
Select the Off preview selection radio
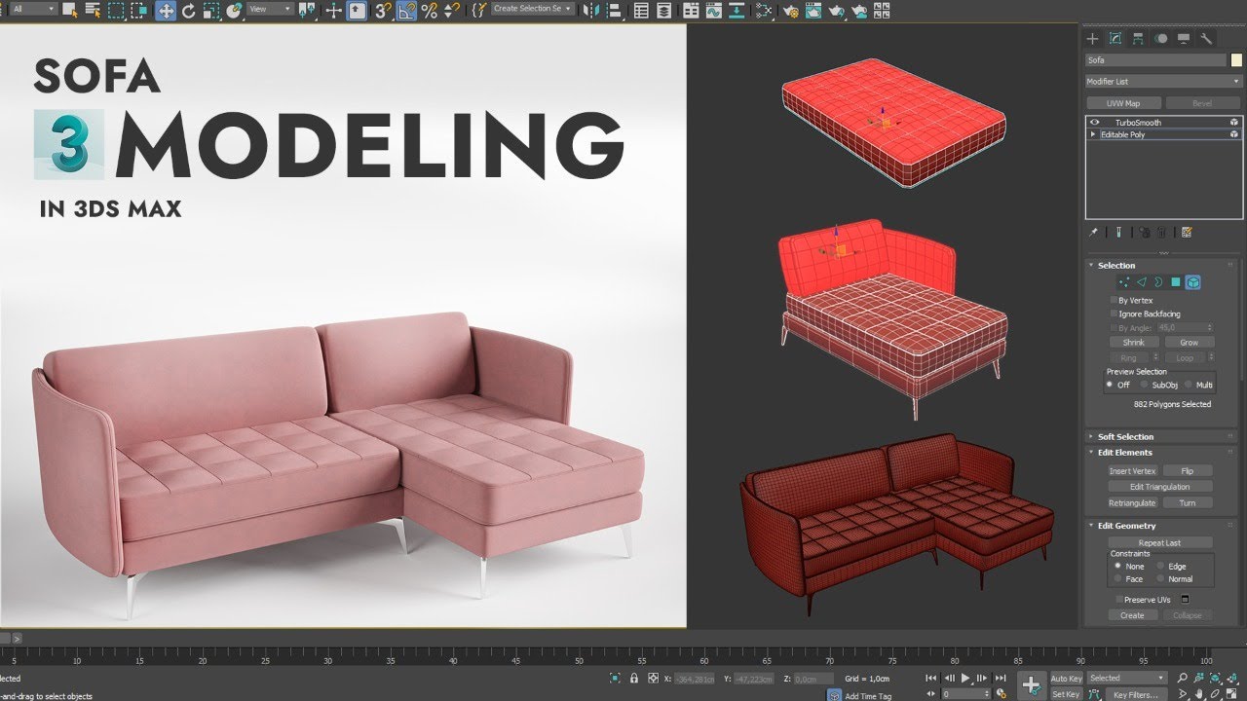1110,385
